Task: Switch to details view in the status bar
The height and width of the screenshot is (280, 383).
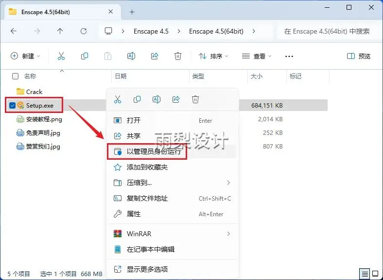Action: pyautogui.click(x=365, y=274)
